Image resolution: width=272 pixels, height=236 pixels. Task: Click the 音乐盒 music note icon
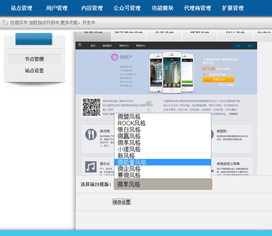[91, 167]
